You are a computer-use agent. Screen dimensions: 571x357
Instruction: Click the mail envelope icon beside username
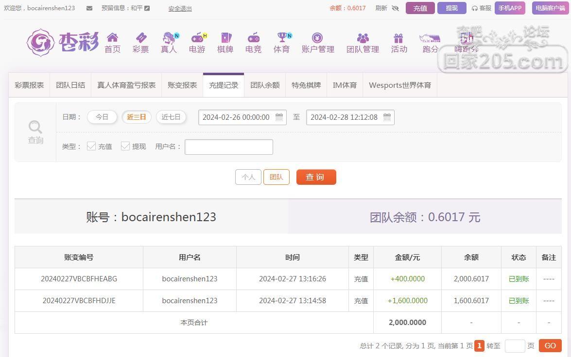click(89, 8)
